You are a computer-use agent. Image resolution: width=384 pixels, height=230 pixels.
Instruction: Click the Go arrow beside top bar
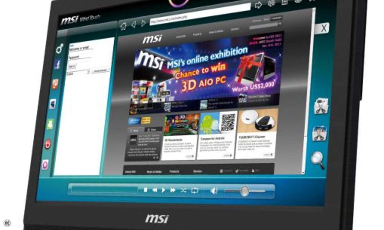(x=258, y=5)
